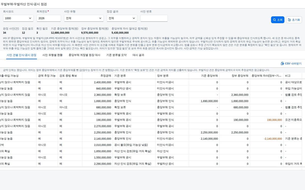Expand the 점검 결과 dropdown
Screen dimensions: 305x190
[x=122, y=18]
